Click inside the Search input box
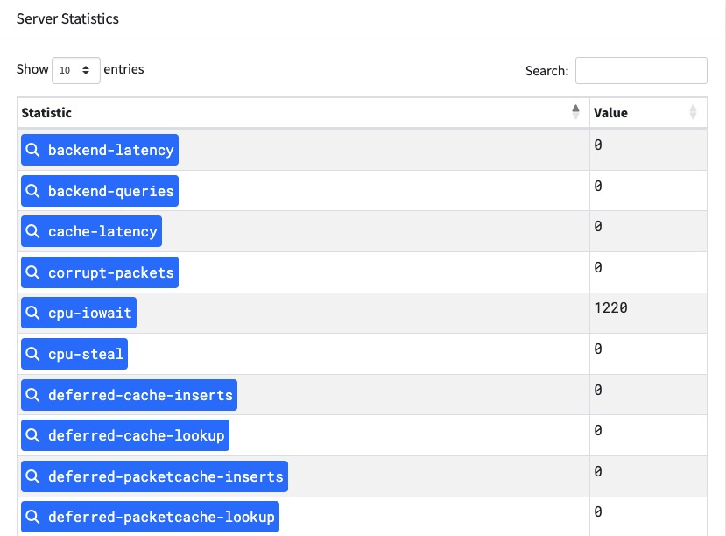The image size is (726, 536). [640, 70]
